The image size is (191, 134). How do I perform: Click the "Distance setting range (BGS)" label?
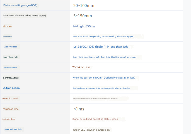click(20, 5)
